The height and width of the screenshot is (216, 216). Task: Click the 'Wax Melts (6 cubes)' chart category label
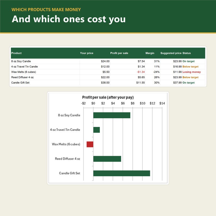click(66, 144)
